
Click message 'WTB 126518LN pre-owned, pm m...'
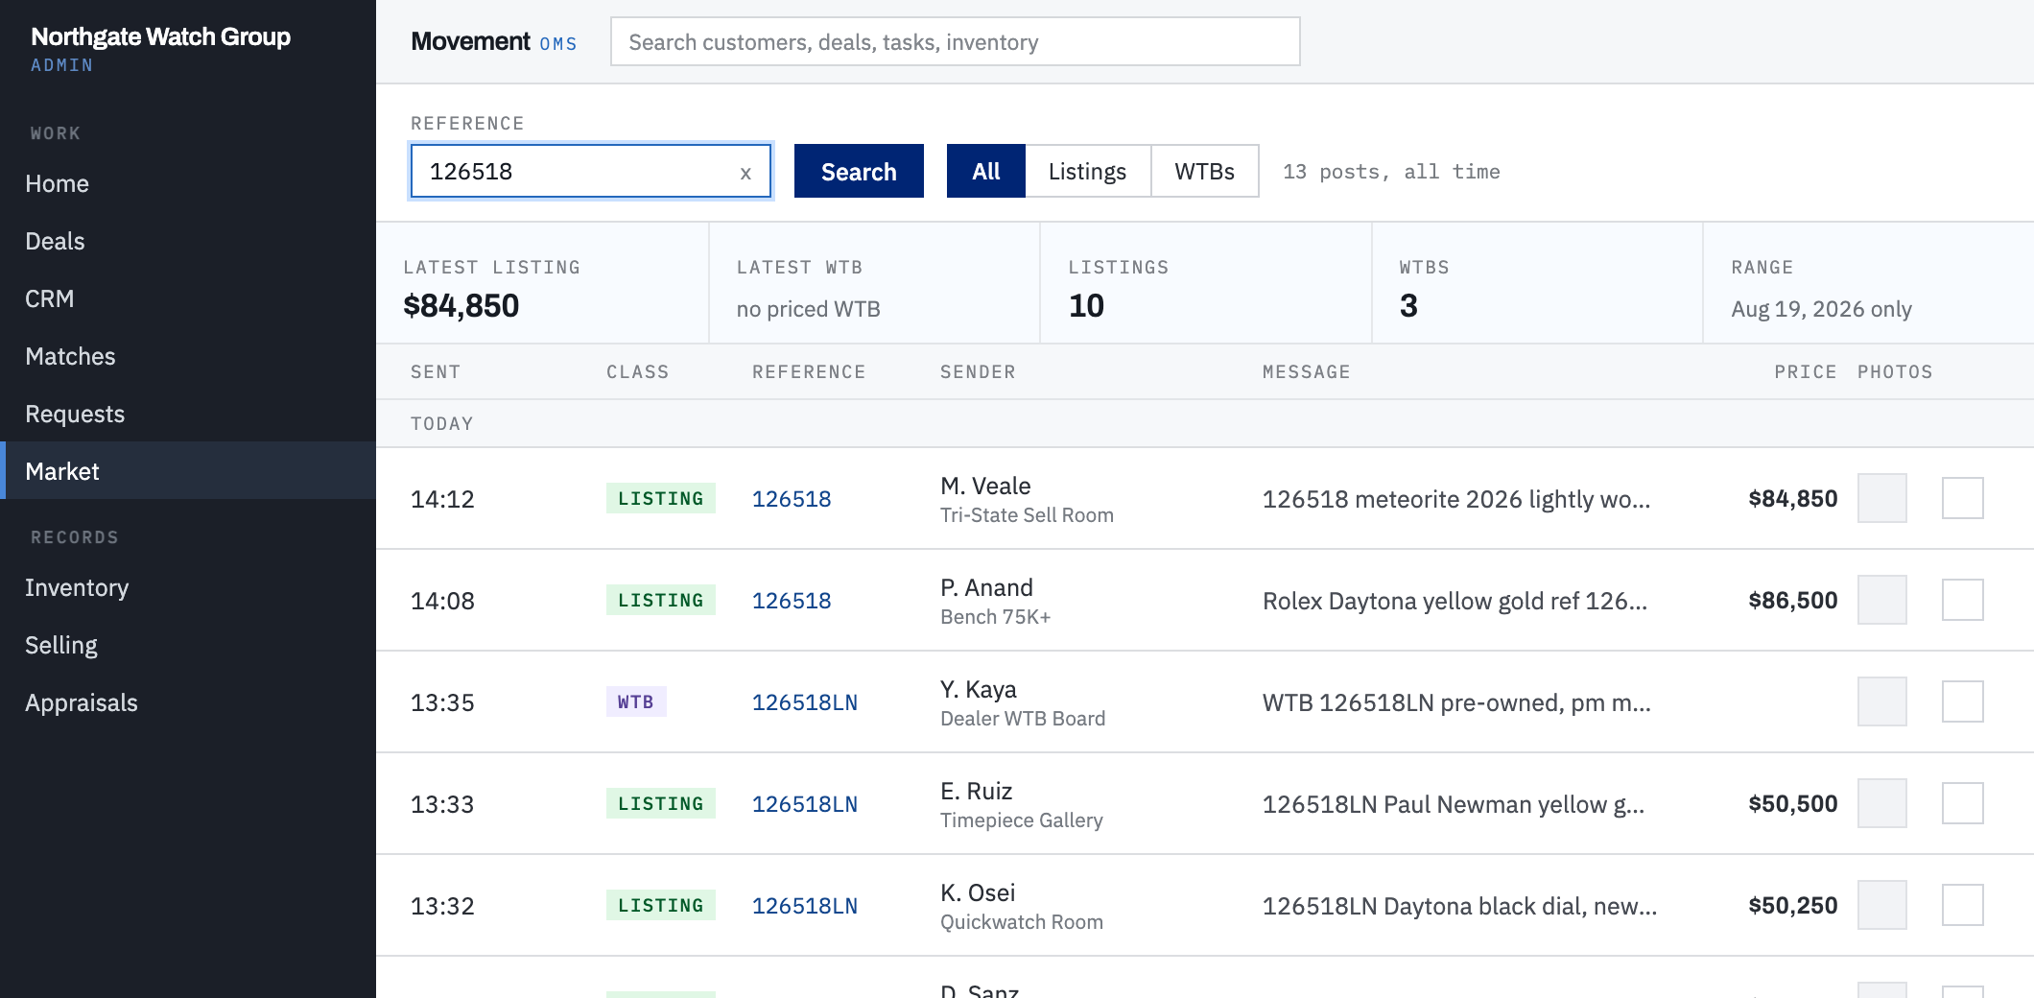coord(1456,702)
